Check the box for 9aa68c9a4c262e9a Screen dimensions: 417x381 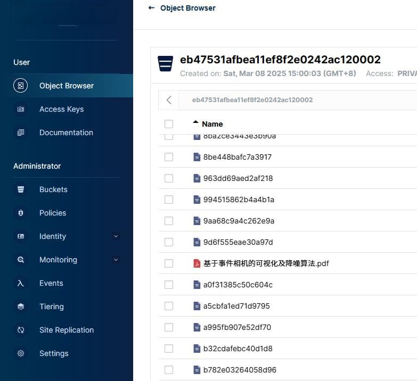click(x=169, y=221)
